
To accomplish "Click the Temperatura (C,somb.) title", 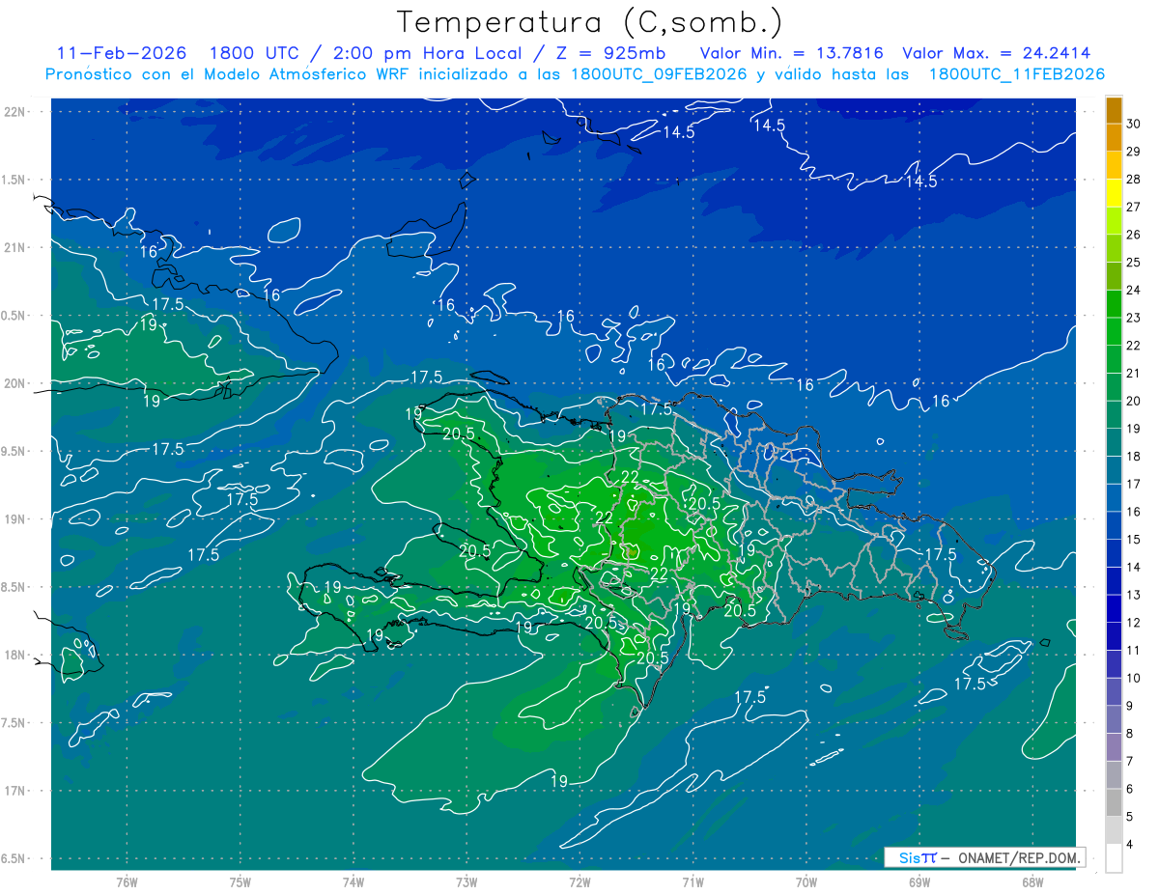I will pyautogui.click(x=590, y=21).
